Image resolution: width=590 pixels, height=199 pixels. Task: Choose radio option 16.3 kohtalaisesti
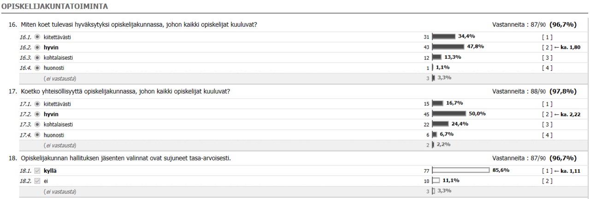click(x=37, y=57)
